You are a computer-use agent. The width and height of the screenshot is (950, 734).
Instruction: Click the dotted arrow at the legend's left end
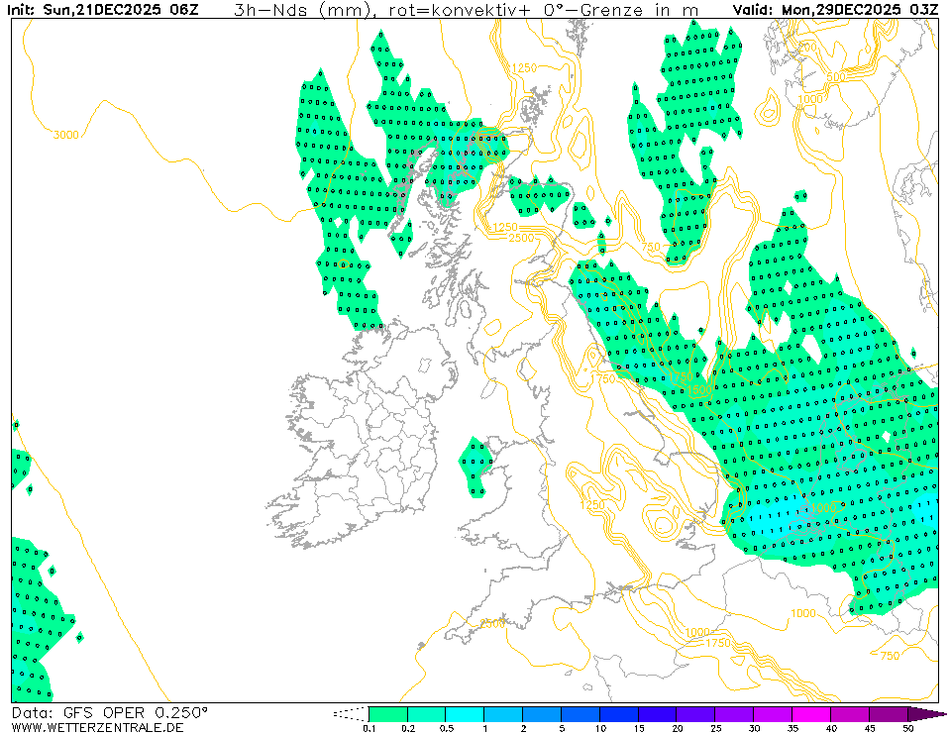click(351, 713)
